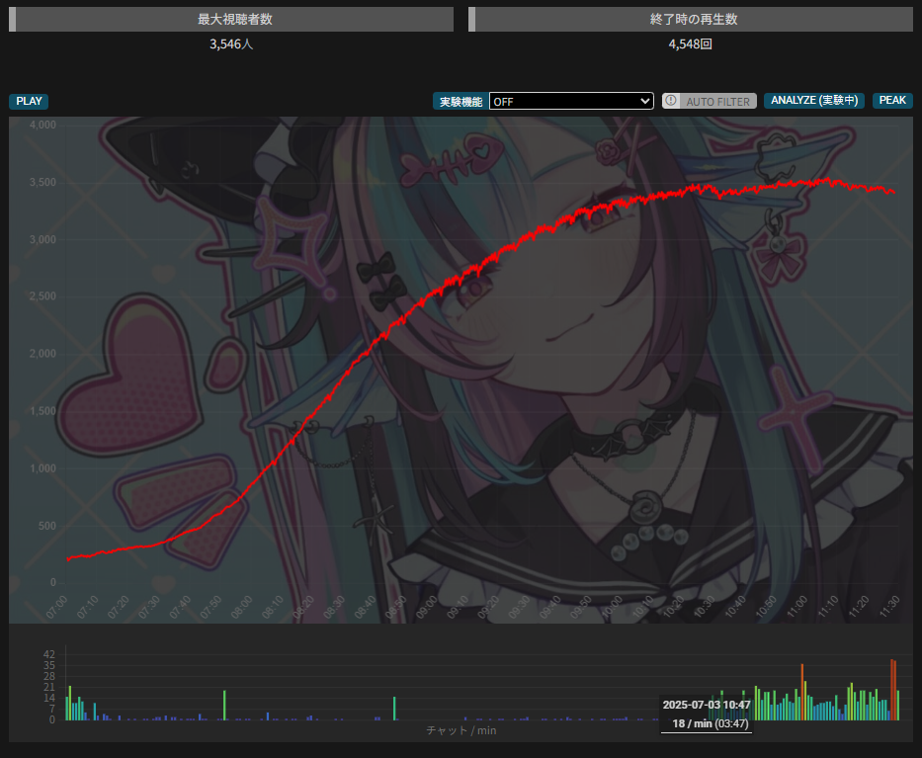Click the 18 / min (03:47) tooltip text
The image size is (922, 758).
[x=711, y=723]
